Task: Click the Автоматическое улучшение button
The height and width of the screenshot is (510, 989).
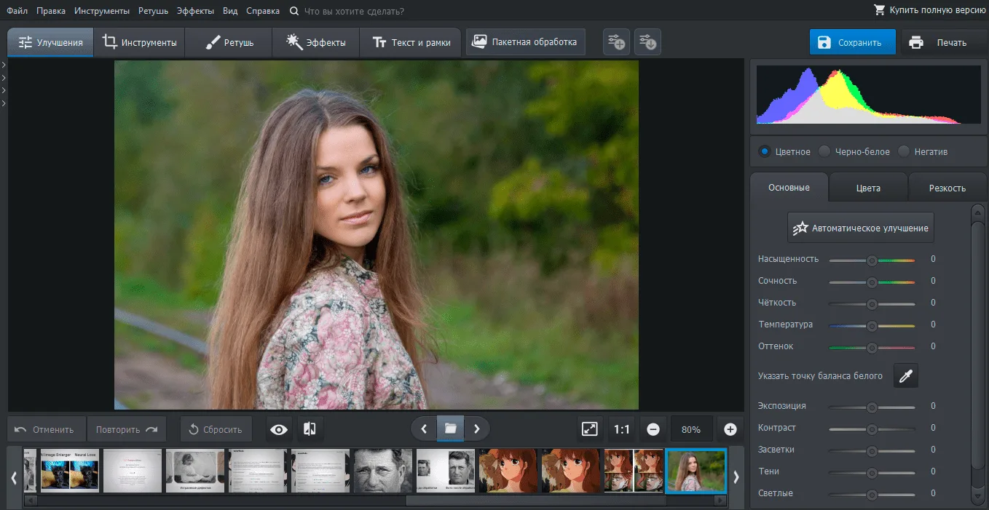Action: (x=861, y=228)
